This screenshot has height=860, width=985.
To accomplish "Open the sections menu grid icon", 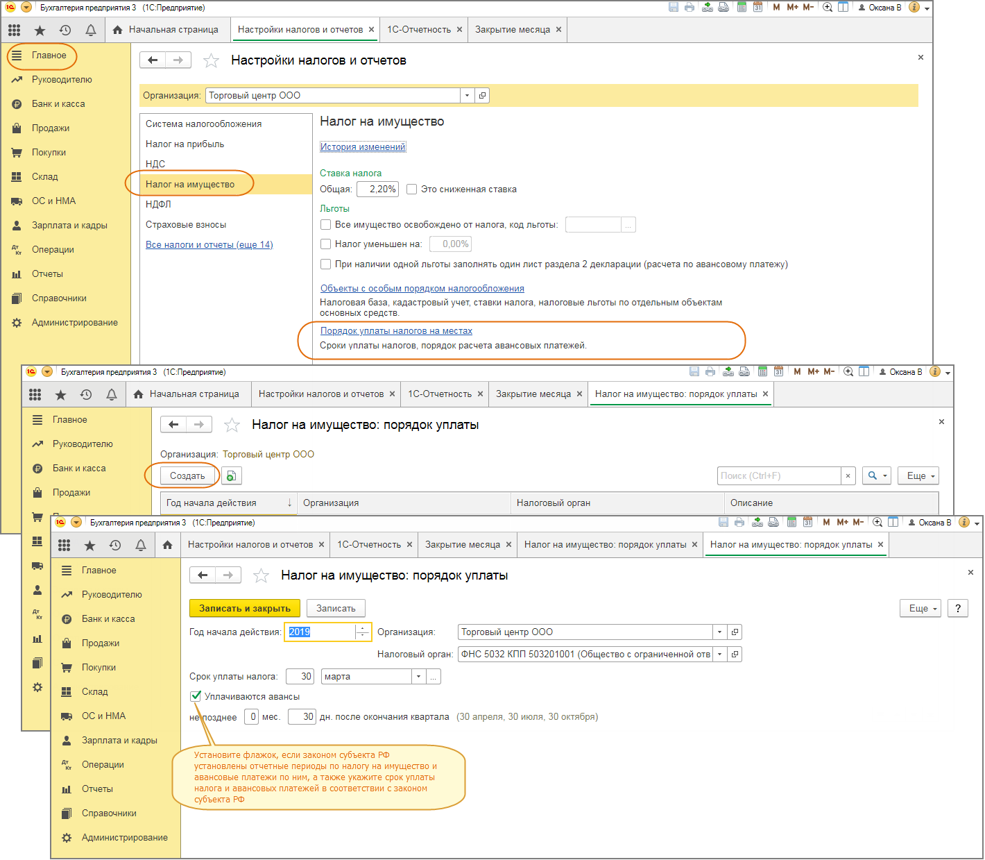I will (x=64, y=545).
